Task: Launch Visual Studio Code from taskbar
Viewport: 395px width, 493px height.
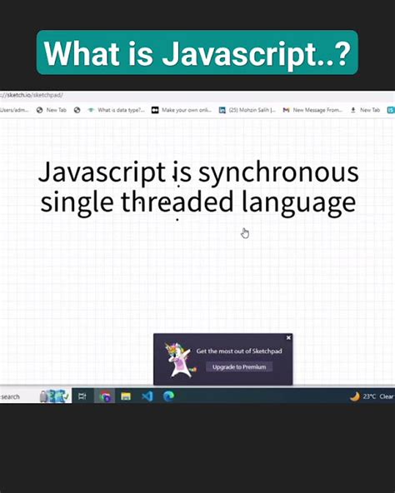Action: point(147,396)
